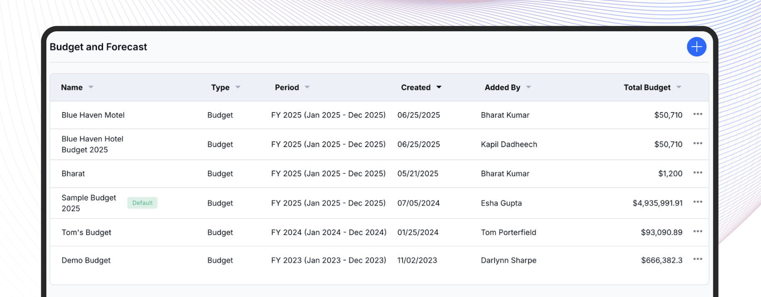
Task: Sort the table by Period arrow
Action: pyautogui.click(x=307, y=87)
